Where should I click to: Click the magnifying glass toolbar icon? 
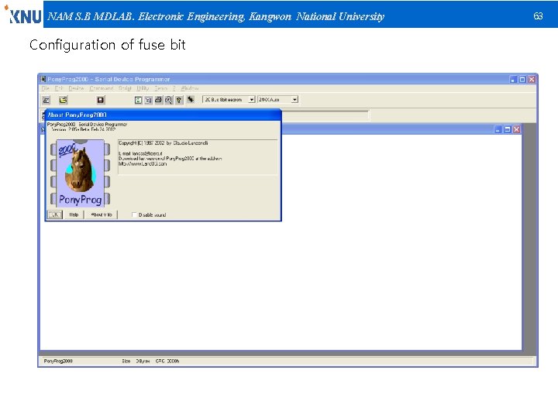point(169,100)
